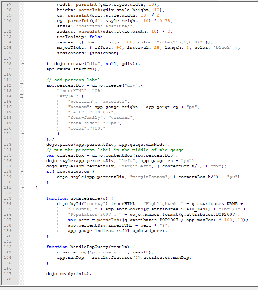The width and height of the screenshot is (258, 290).
Task: Select line number 123 in the margin
Action: (x=7, y=145)
